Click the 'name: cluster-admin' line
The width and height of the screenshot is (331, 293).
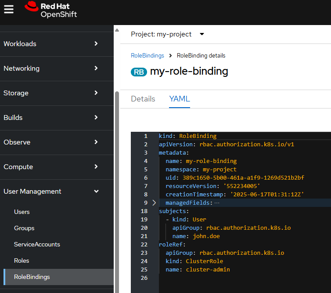pos(198,270)
